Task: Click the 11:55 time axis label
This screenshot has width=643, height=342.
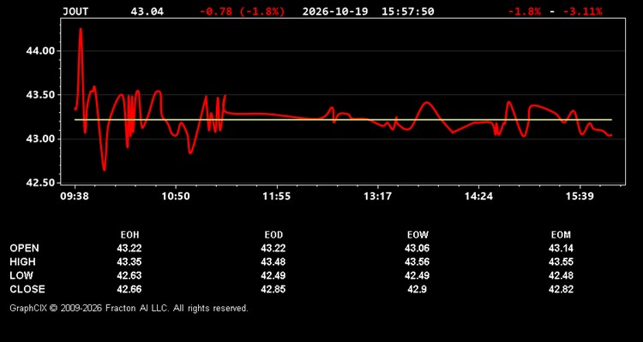Action: pos(277,197)
